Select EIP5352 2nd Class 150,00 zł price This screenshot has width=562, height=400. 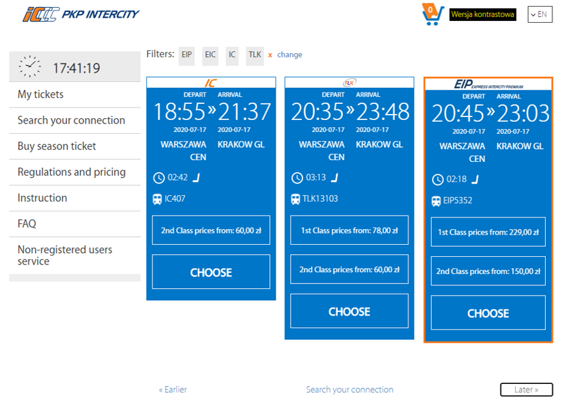[488, 271]
